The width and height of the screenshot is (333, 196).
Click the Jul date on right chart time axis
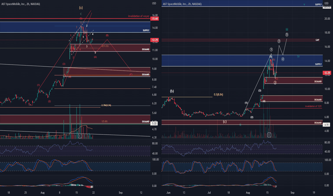click(x=209, y=192)
